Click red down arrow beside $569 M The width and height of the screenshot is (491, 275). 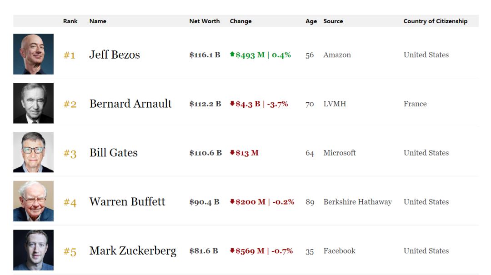pyautogui.click(x=232, y=250)
